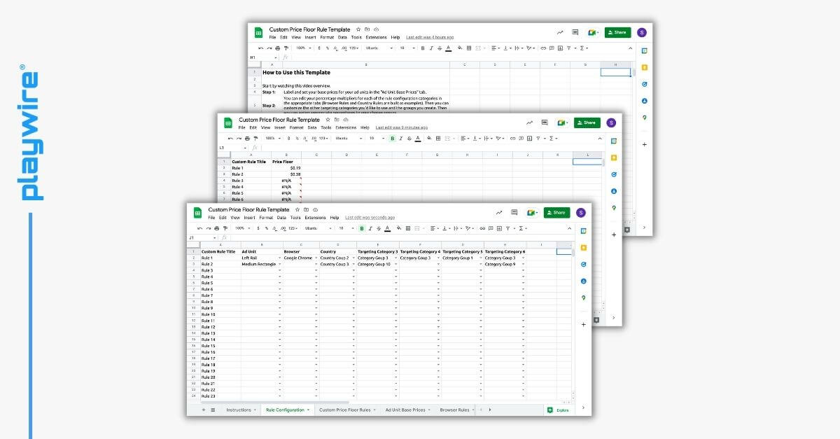Open the text color tool
The height and width of the screenshot is (439, 840).
388,227
